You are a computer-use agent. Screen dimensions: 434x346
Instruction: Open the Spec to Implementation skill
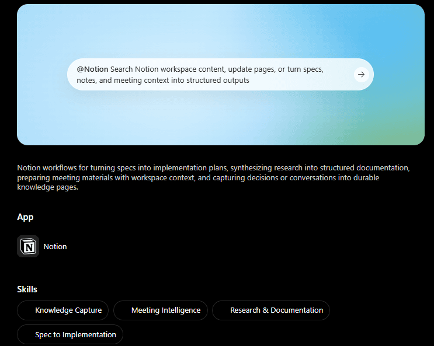pyautogui.click(x=70, y=334)
